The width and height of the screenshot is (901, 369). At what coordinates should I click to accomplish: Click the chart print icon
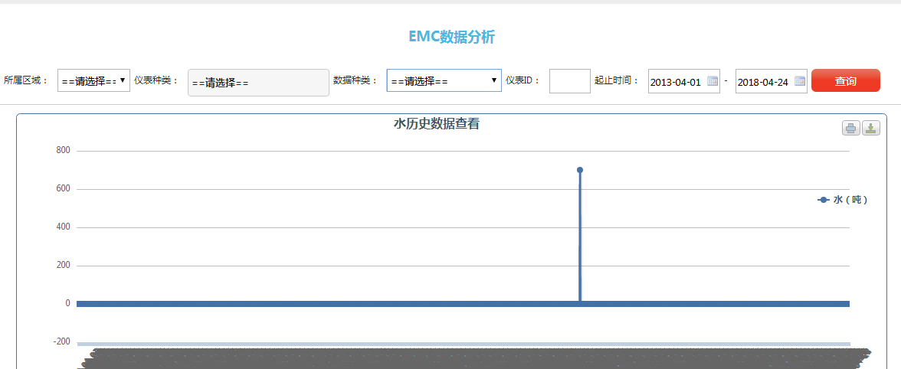(851, 128)
